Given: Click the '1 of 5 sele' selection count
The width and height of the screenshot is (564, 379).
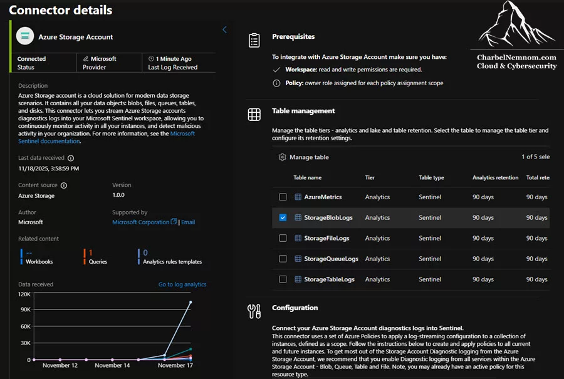Looking at the screenshot, I should coord(536,157).
